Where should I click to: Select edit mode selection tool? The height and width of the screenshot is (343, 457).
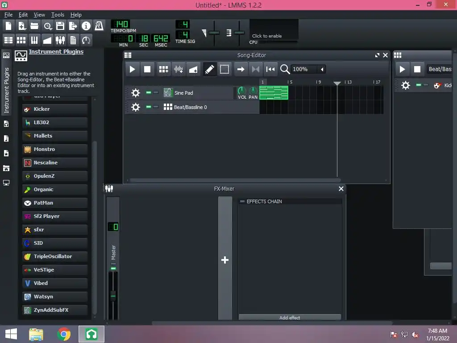(224, 69)
